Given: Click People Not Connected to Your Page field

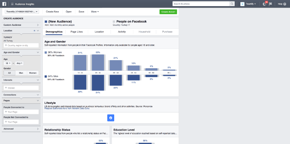Looking at the screenshot, I should (21, 122).
